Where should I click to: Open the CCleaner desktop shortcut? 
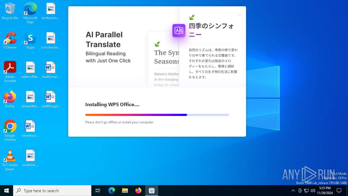click(10, 41)
